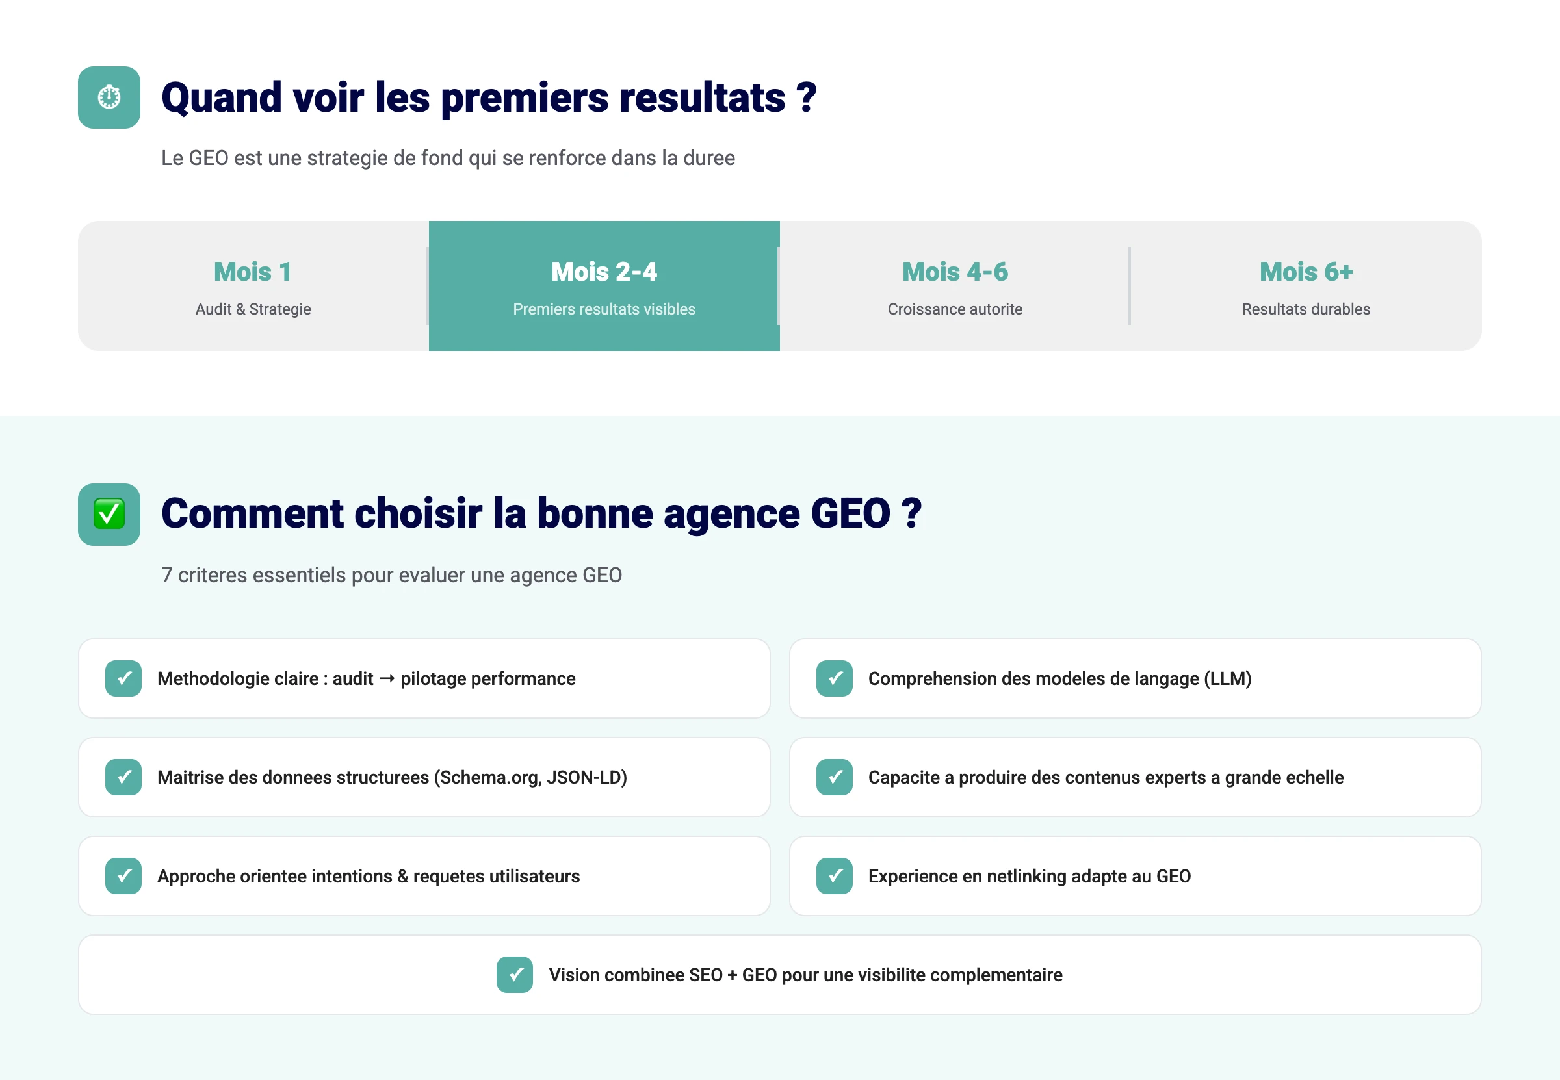Click the checkmark icon beside Methodologie claire
This screenshot has height=1080, width=1560.
tap(123, 678)
